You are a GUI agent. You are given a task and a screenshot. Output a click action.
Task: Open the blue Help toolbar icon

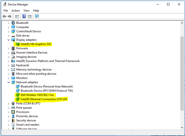click(x=24, y=16)
